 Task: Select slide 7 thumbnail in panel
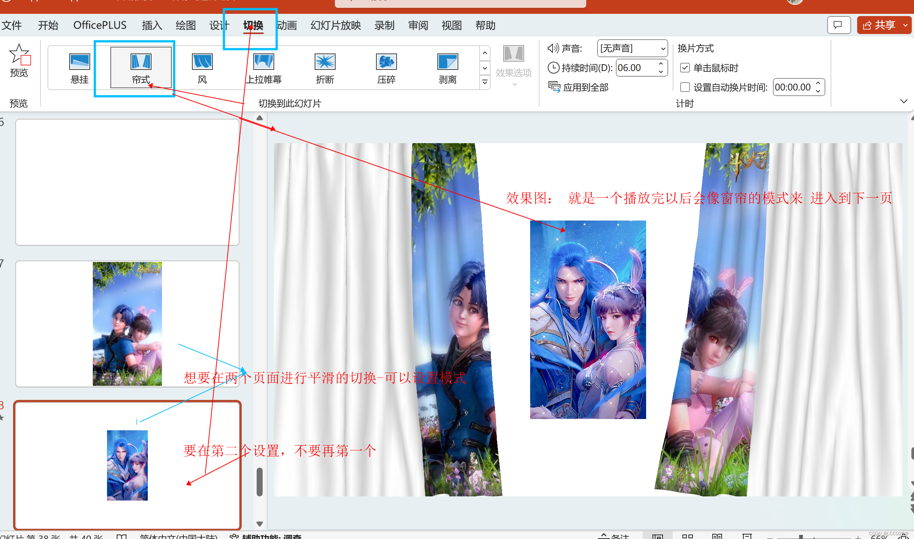coord(127,324)
